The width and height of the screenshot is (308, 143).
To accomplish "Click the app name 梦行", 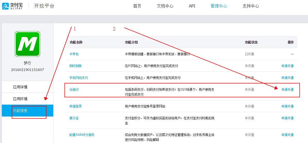I will [28, 63].
